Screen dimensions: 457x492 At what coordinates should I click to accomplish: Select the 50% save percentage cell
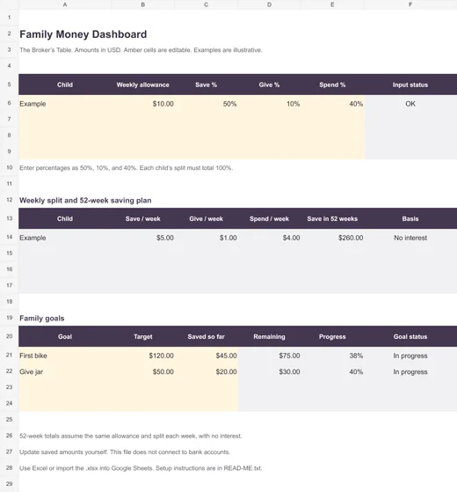(207, 104)
